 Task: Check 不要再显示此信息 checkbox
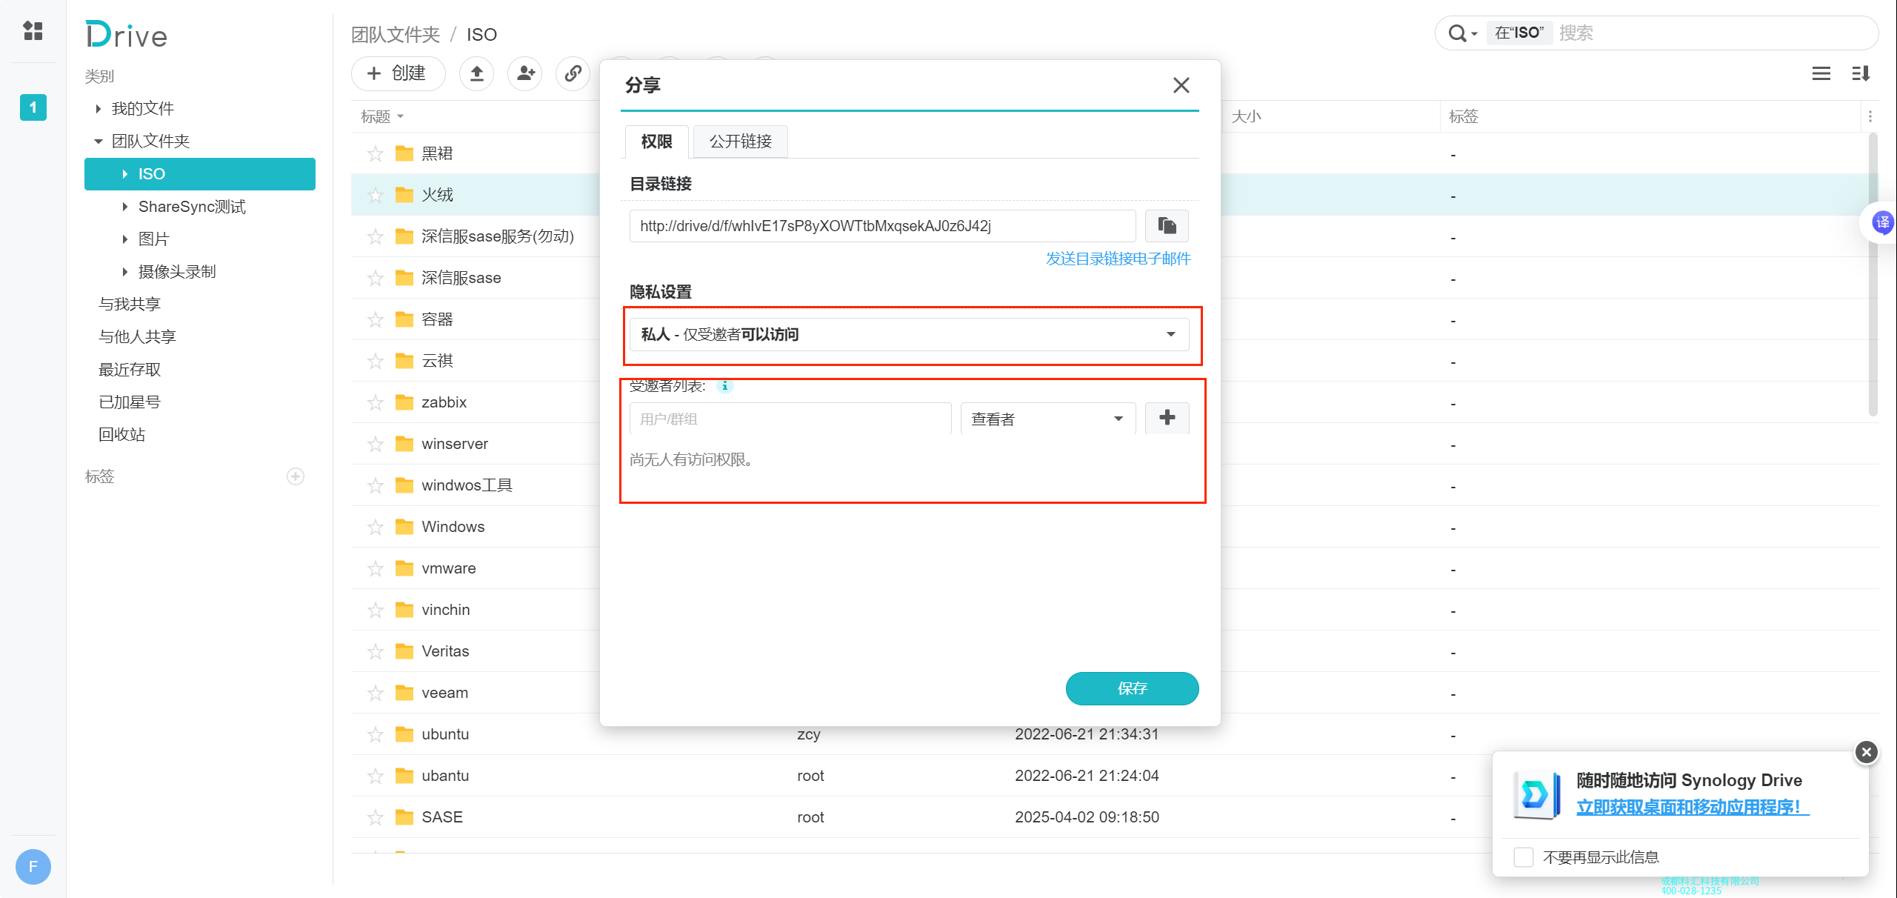tap(1524, 857)
